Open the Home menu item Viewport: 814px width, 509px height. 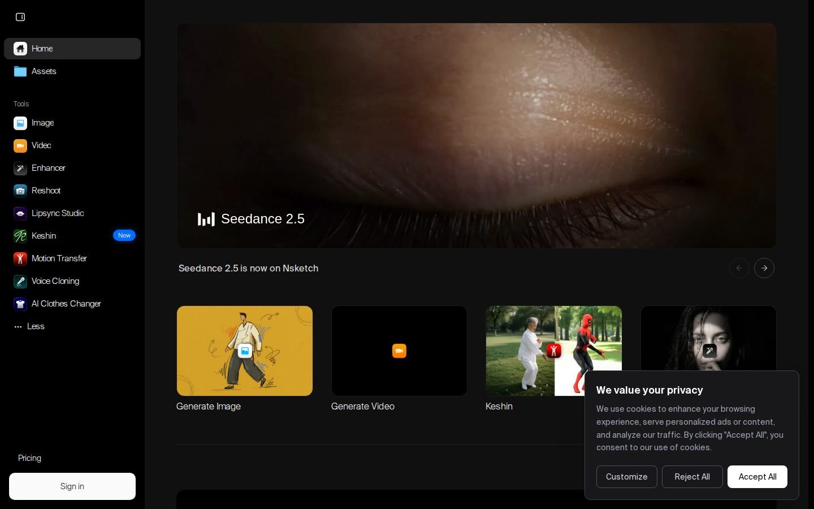72,49
